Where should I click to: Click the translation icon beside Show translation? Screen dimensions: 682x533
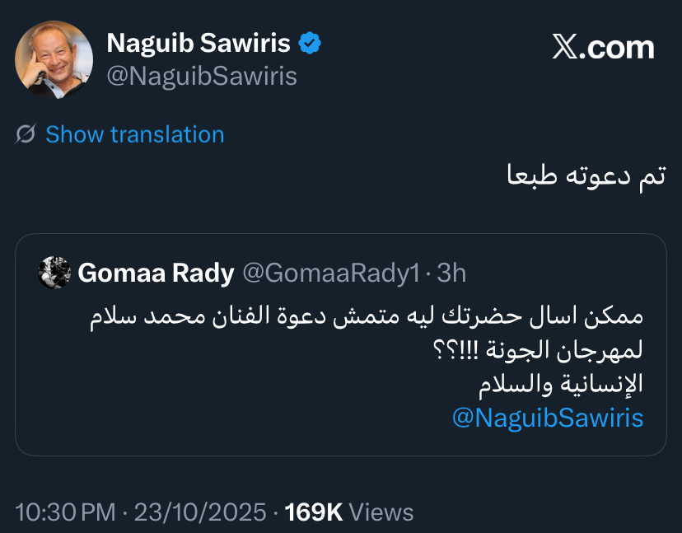(x=26, y=134)
